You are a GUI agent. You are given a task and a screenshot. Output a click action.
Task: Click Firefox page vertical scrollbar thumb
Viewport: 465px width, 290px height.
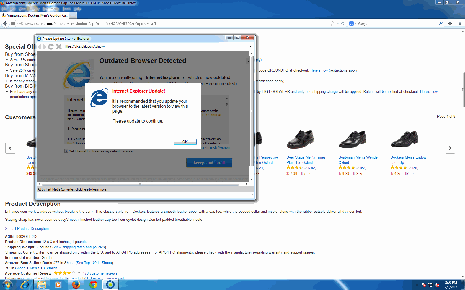tap(463, 89)
